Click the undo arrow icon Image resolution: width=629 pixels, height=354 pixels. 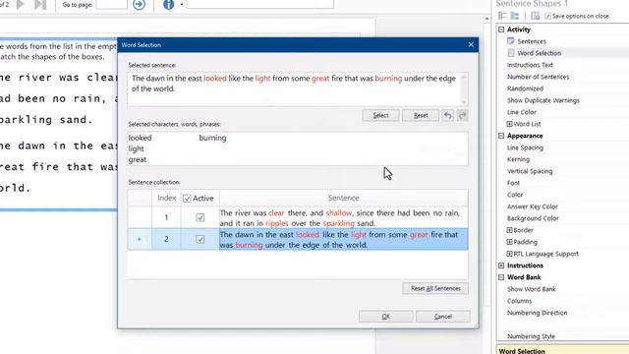tap(448, 116)
